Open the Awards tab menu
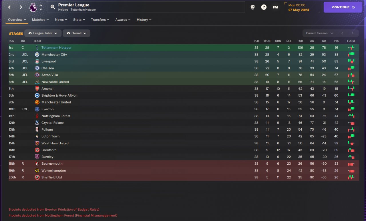Image resolution: width=366 pixels, height=221 pixels. coord(123,20)
